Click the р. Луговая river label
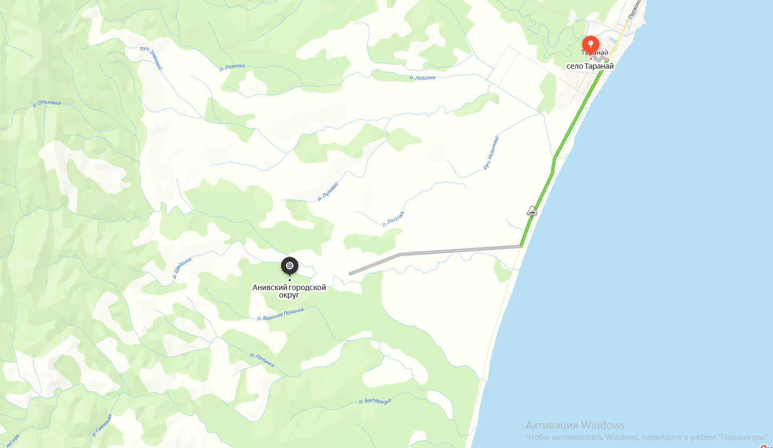The height and width of the screenshot is (448, 773). tap(327, 191)
